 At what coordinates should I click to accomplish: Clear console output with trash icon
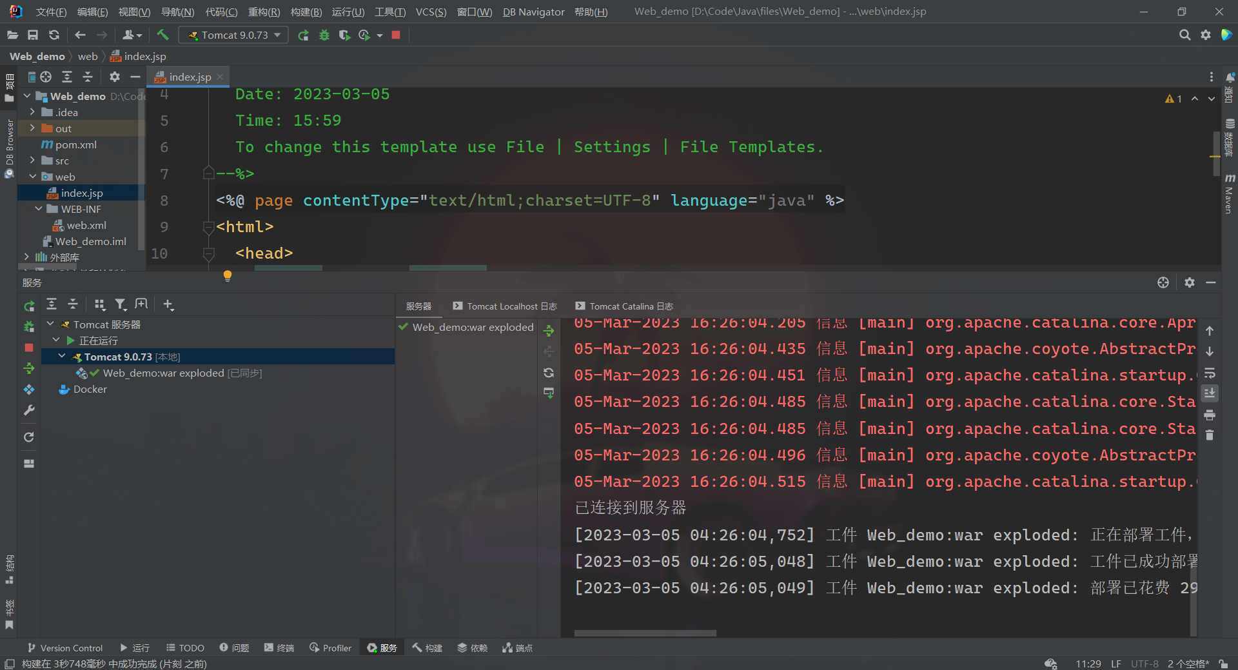pyautogui.click(x=1210, y=435)
